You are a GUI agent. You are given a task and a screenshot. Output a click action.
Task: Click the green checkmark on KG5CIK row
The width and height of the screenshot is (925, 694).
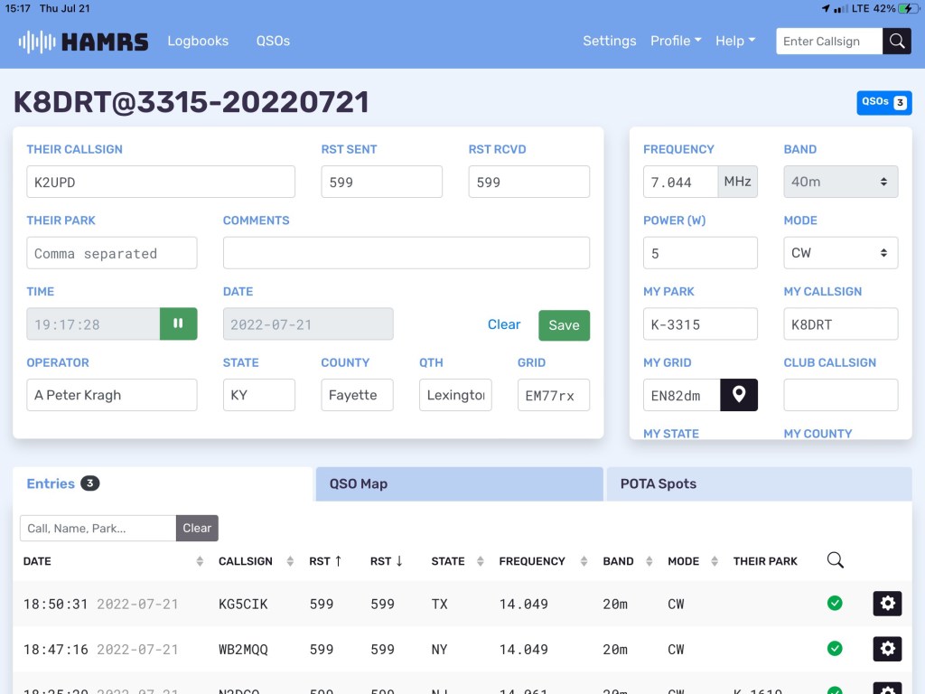point(835,604)
